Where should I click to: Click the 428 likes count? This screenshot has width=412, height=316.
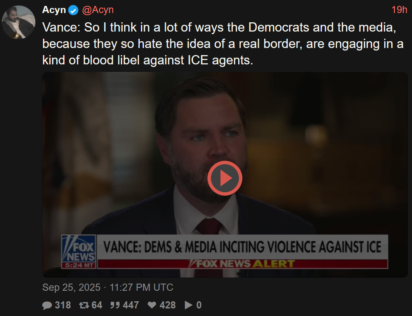click(x=167, y=305)
